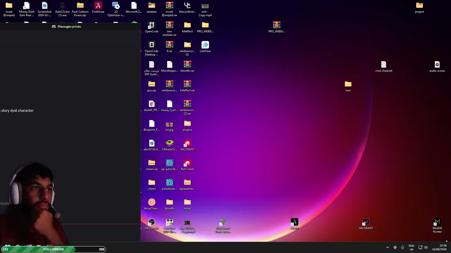Select the Pack Cartoon Fivem.zip archive
The image size is (451, 253).
pyautogui.click(x=80, y=9)
